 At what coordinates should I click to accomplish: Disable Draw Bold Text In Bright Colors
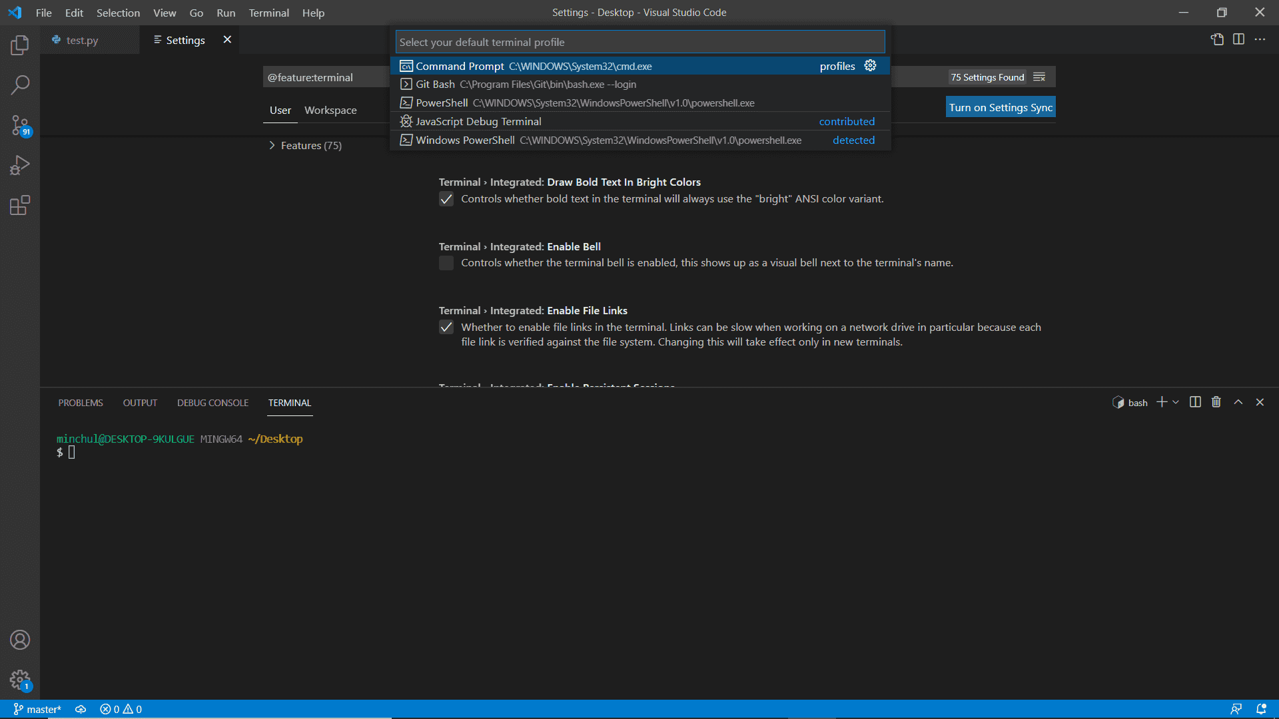[x=446, y=199]
